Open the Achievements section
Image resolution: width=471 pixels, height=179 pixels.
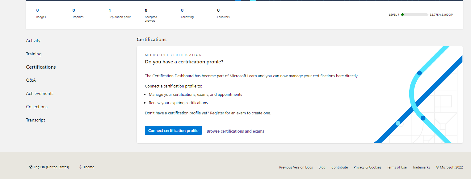40,93
